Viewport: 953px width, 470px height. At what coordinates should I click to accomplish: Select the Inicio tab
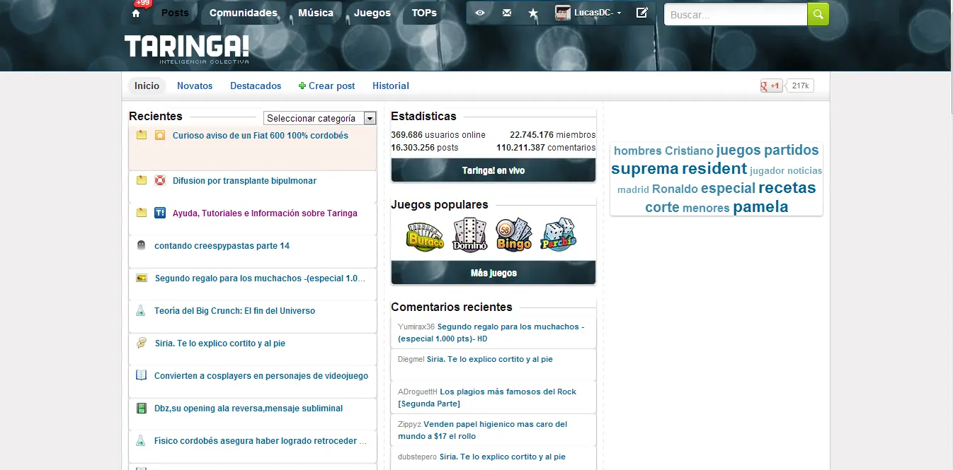[x=147, y=86]
